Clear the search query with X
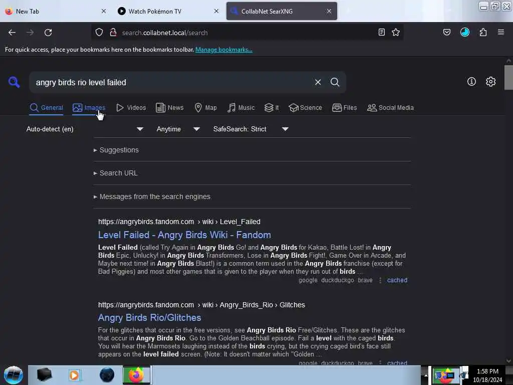513x385 pixels. (x=318, y=82)
